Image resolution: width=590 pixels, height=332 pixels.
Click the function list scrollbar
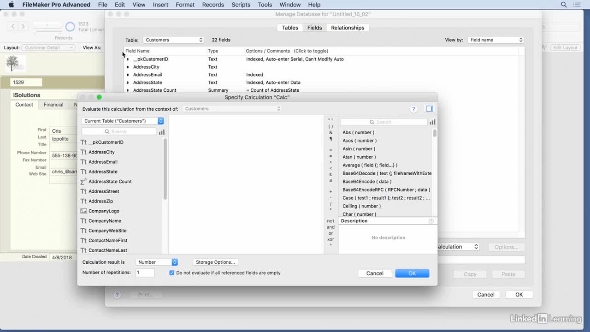[x=435, y=133]
